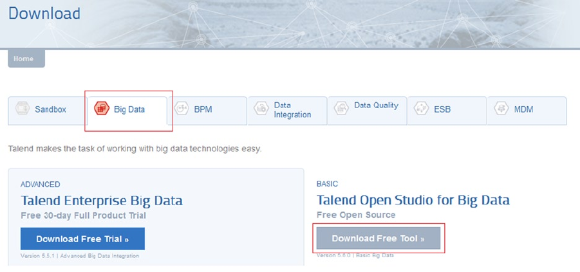Open the Data Integration tab
580x272 pixels.
coord(287,111)
